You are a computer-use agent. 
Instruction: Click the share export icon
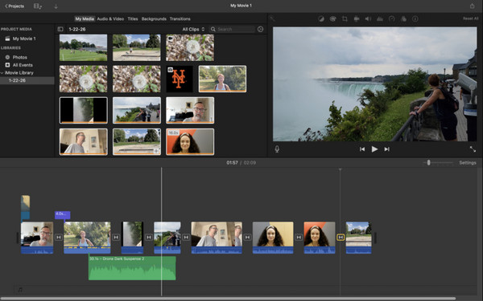(x=473, y=6)
